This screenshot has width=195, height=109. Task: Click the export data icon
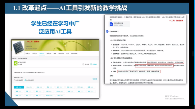coord(83,64)
